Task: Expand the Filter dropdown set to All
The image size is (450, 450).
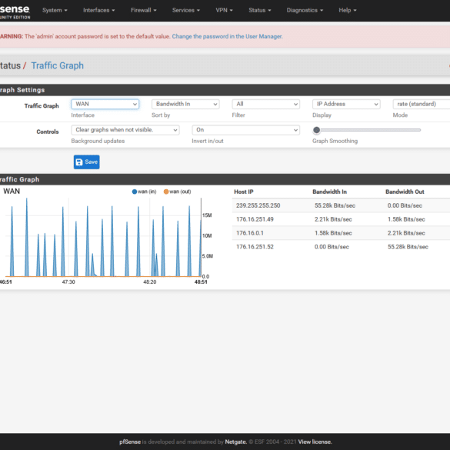Action: click(x=265, y=104)
